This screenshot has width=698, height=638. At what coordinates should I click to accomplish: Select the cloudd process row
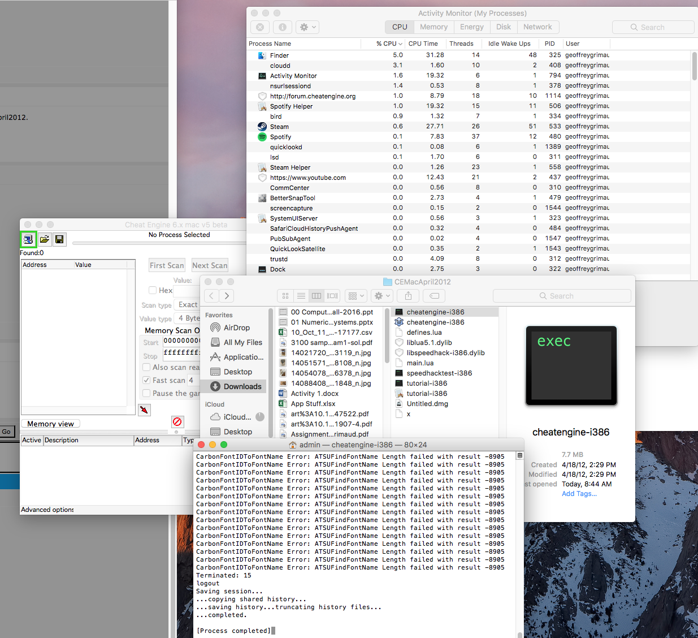pyautogui.click(x=469, y=66)
